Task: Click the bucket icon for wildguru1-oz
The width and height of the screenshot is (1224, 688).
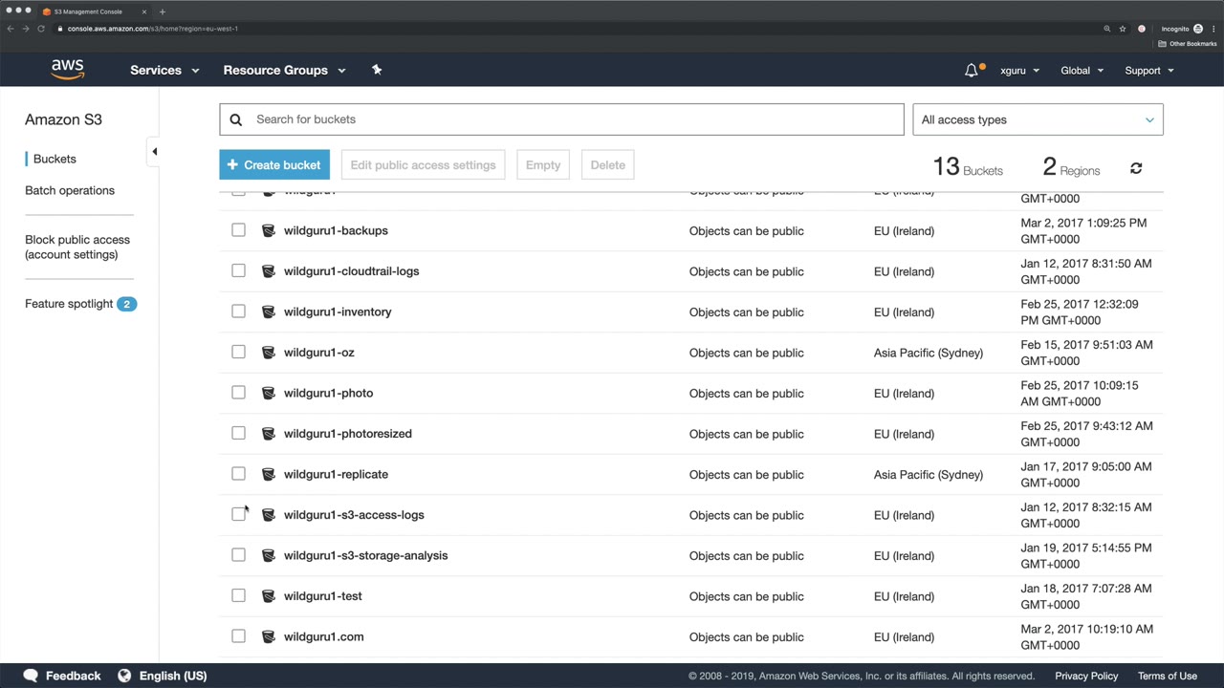Action: pos(269,353)
